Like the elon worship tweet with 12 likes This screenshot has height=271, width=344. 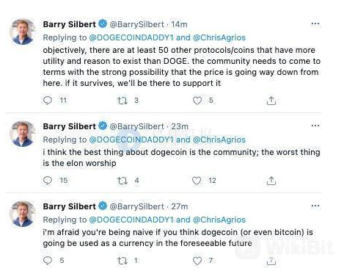pos(197,181)
